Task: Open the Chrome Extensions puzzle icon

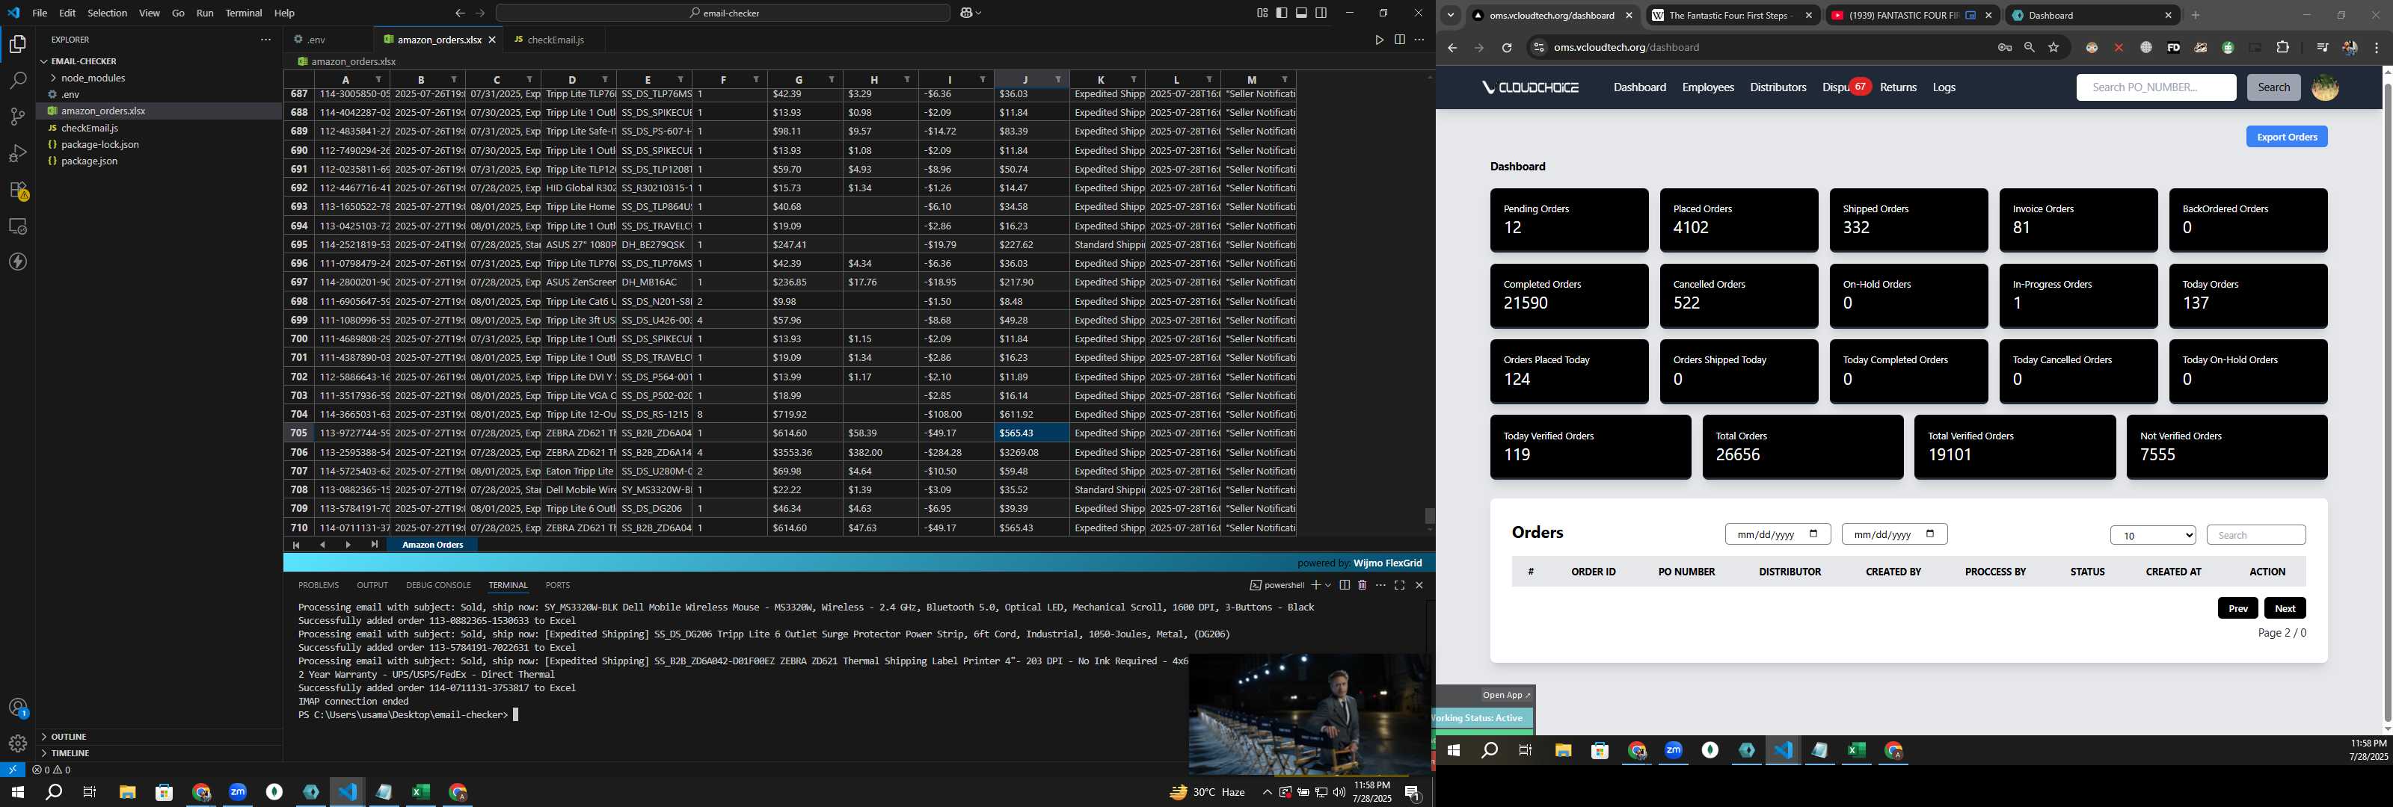Action: 2282,47
